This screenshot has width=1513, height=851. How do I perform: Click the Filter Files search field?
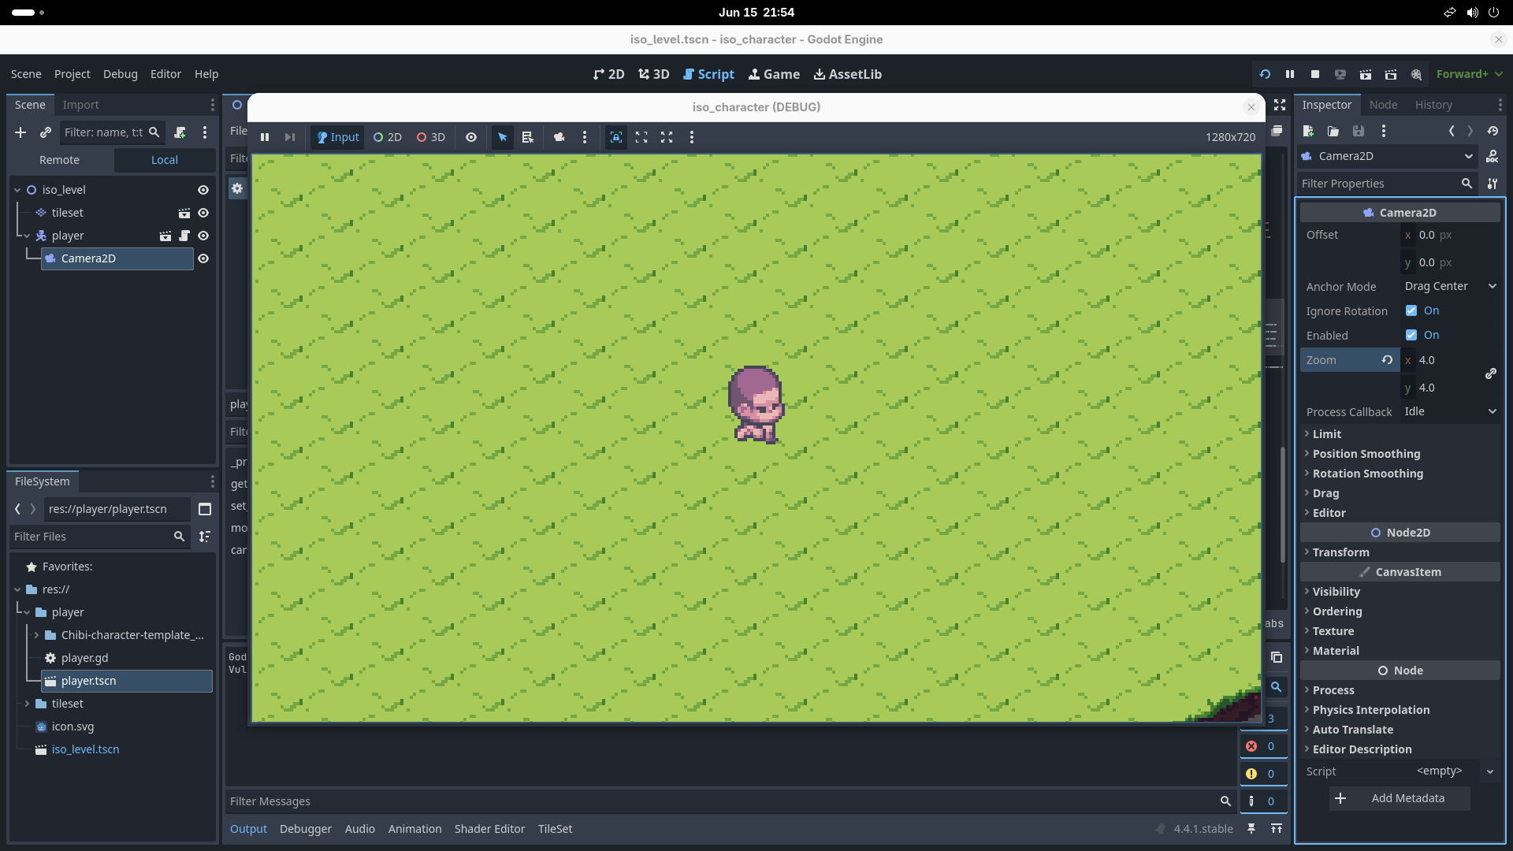pyautogui.click(x=100, y=537)
